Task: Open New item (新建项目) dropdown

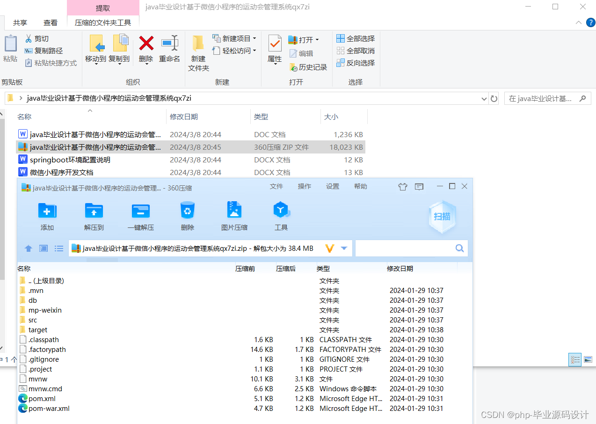Action: pos(234,38)
